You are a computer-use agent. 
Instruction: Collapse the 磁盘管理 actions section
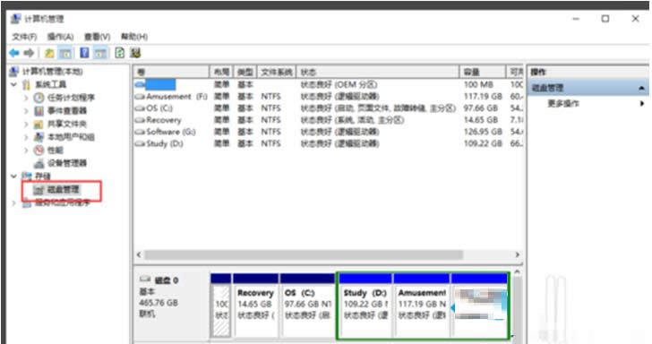(x=641, y=88)
